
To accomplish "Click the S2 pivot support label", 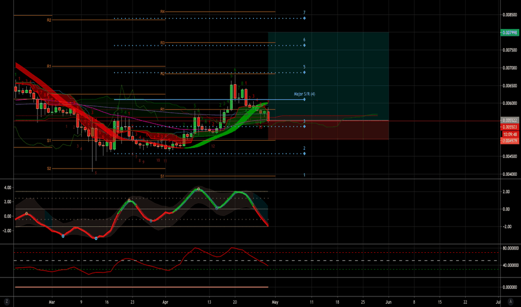I will click(x=49, y=169).
